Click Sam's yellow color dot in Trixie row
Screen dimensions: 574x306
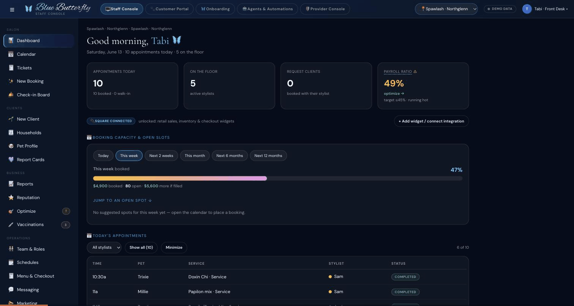pyautogui.click(x=330, y=277)
